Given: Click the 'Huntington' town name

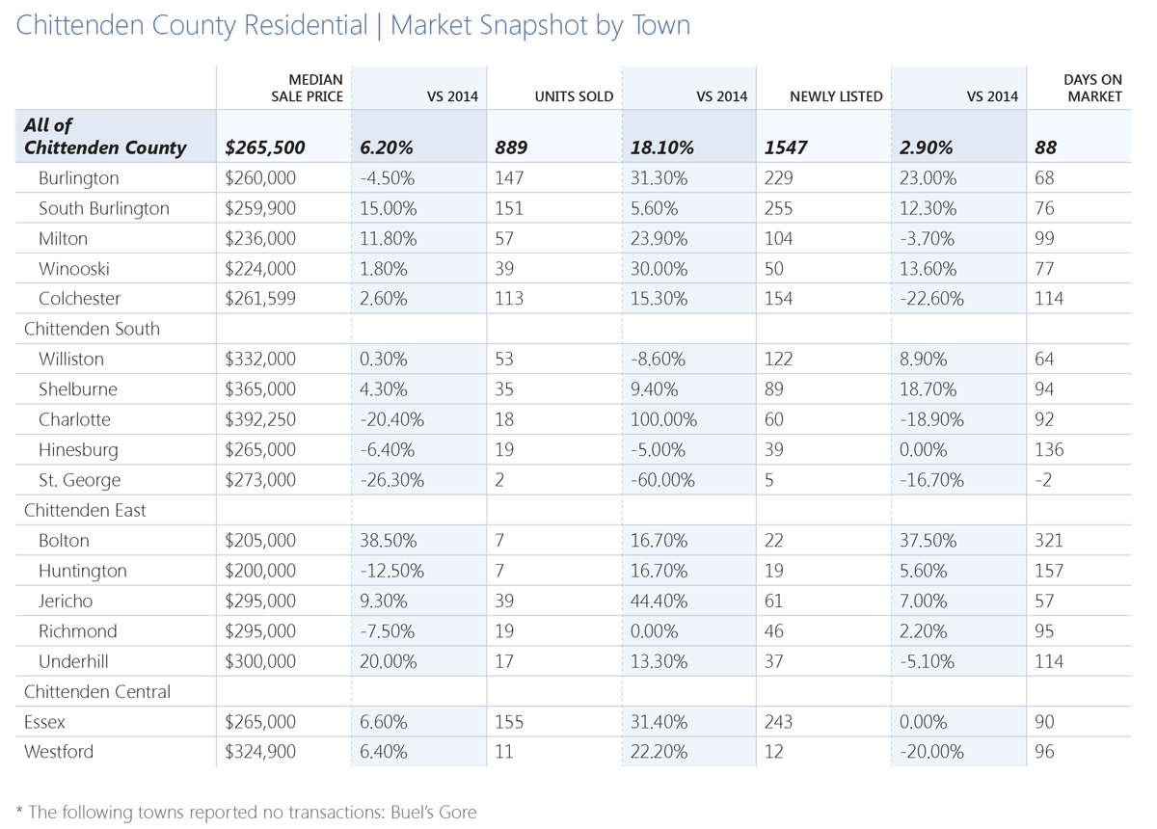Looking at the screenshot, I should pos(83,571).
